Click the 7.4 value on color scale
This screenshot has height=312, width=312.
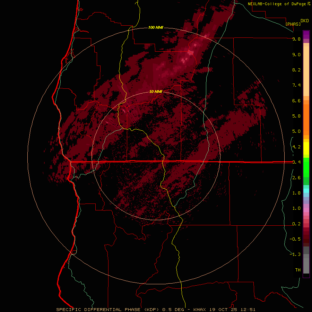pos(296,85)
